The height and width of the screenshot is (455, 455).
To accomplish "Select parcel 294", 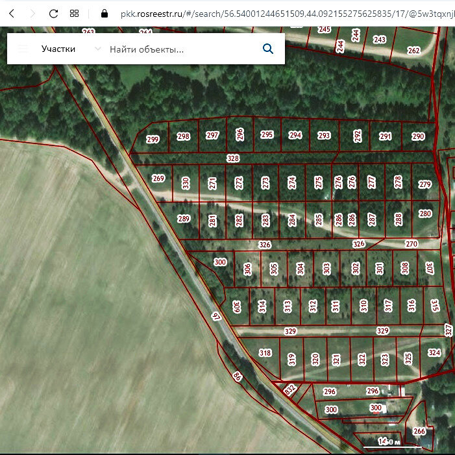I will click(x=295, y=135).
